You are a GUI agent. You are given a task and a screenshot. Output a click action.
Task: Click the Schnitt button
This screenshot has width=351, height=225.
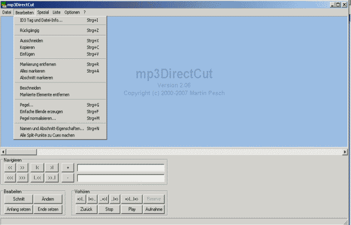(x=19, y=199)
